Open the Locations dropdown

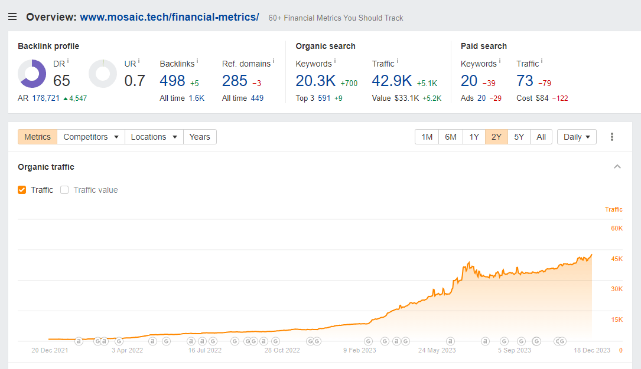[x=154, y=136]
